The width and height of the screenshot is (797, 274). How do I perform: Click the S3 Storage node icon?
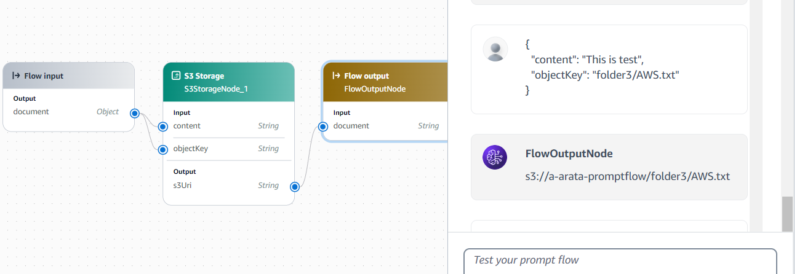click(x=175, y=76)
